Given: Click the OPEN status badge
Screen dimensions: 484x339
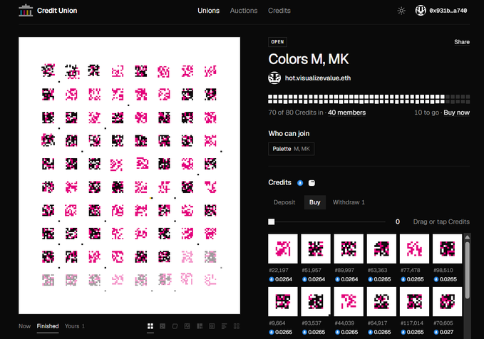Looking at the screenshot, I should (277, 42).
